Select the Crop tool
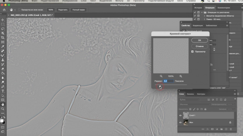The width and height of the screenshot is (243, 136). click(2, 38)
